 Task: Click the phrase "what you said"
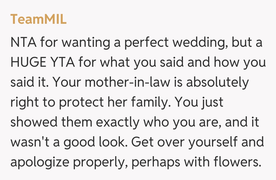point(130,62)
